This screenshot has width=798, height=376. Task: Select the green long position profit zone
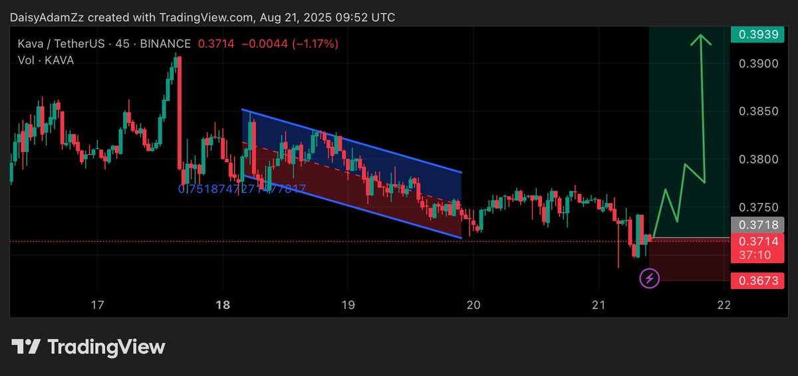point(689,132)
